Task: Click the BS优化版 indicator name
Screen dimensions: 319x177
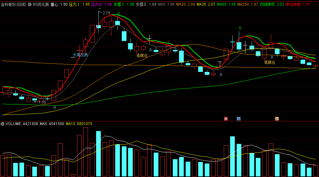Action: pos(41,4)
